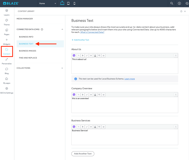
Task: Open the Layers panel in sidebar
Action: pos(7,12)
